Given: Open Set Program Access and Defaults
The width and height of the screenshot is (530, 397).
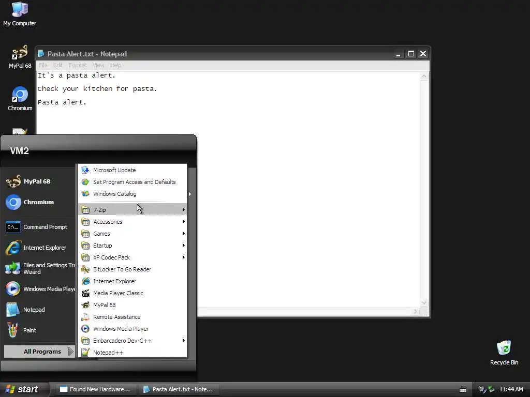Looking at the screenshot, I should tap(132, 182).
